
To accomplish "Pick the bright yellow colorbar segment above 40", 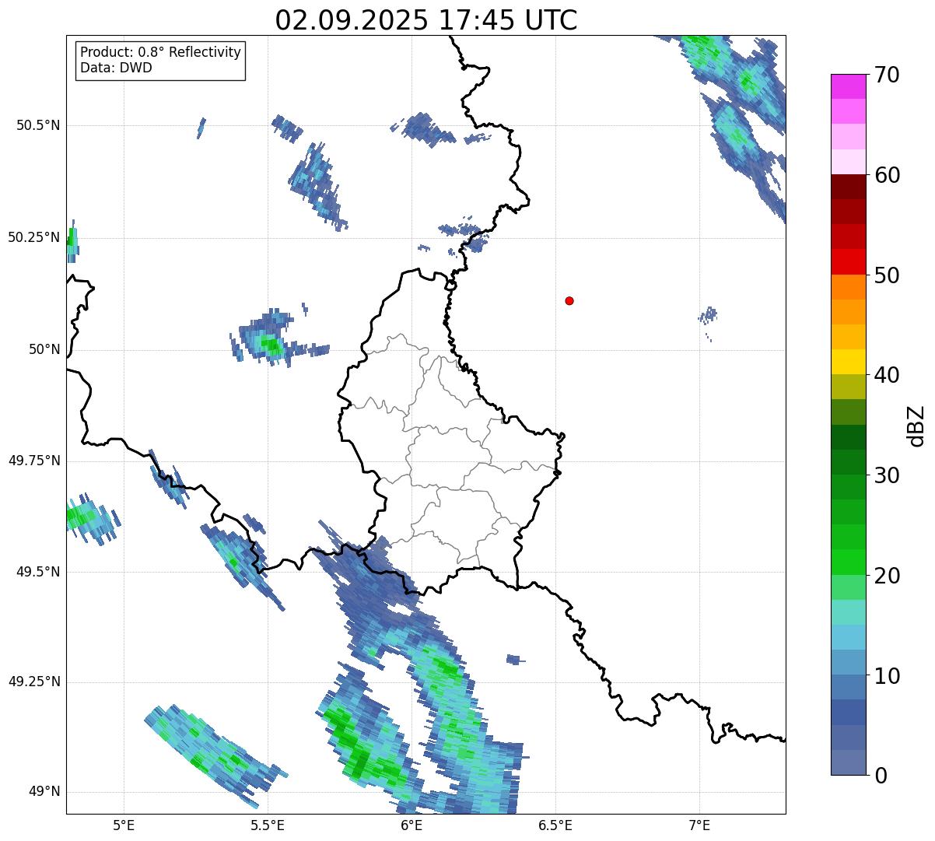I will [848, 362].
